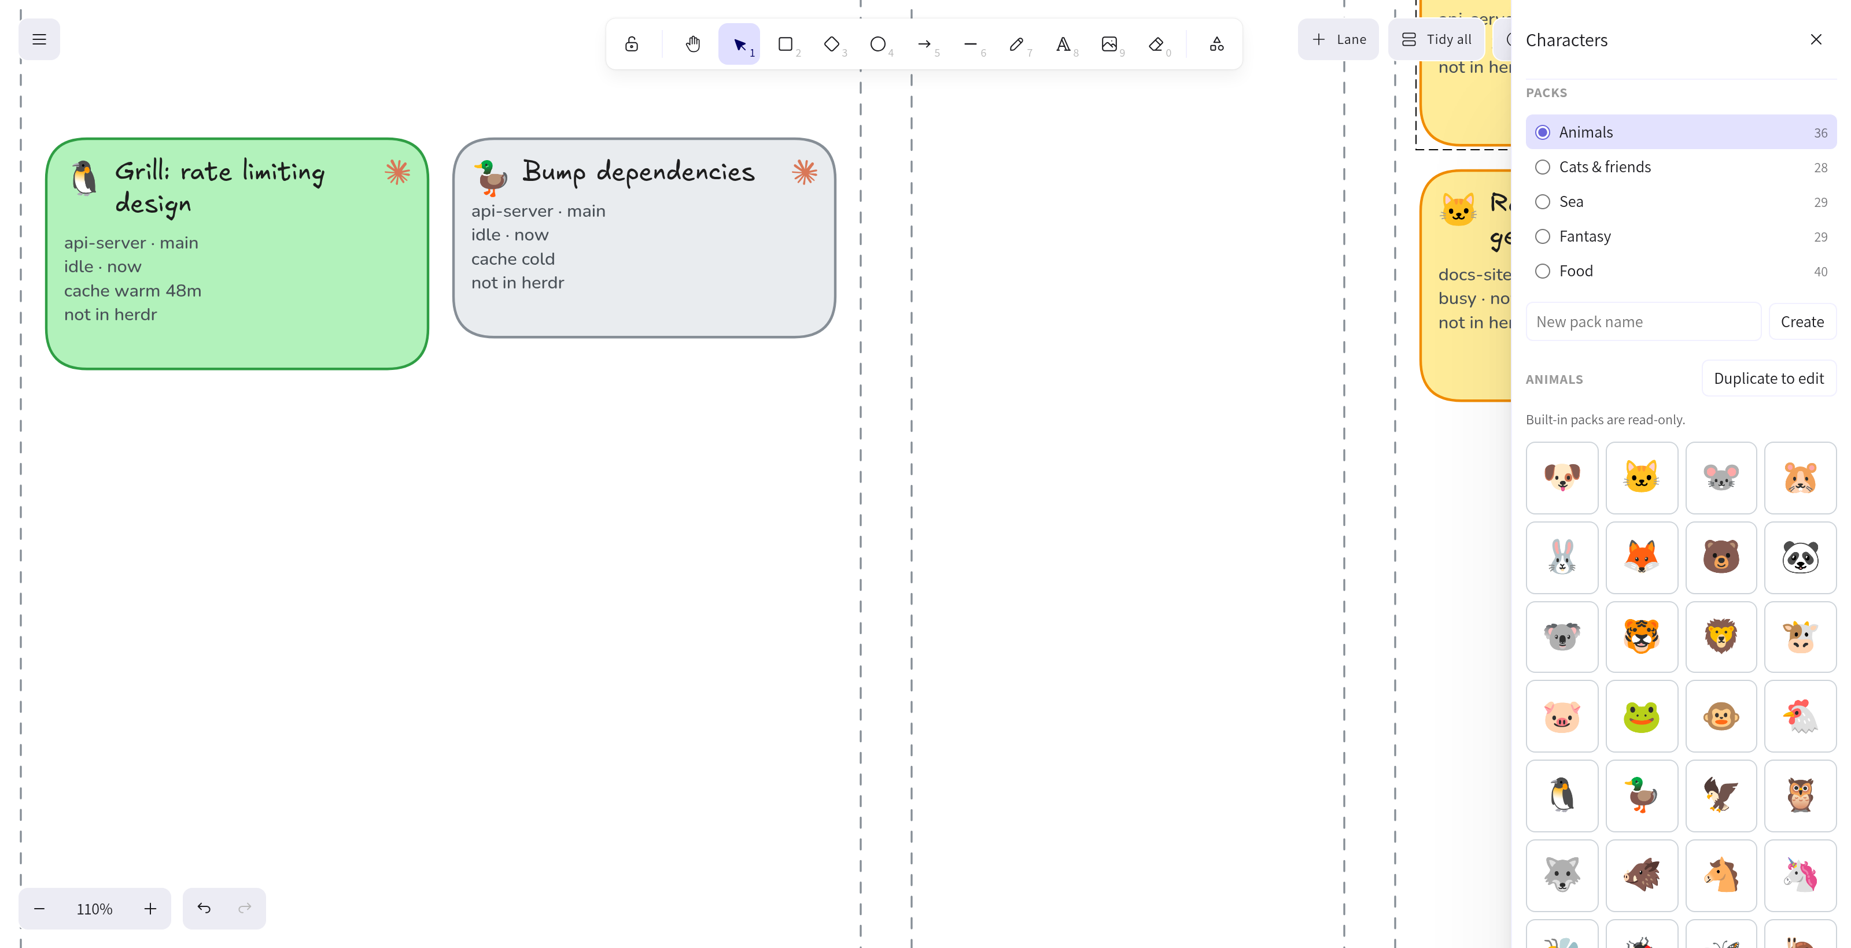The height and width of the screenshot is (948, 1851).
Task: Add a new Lane
Action: tap(1339, 39)
